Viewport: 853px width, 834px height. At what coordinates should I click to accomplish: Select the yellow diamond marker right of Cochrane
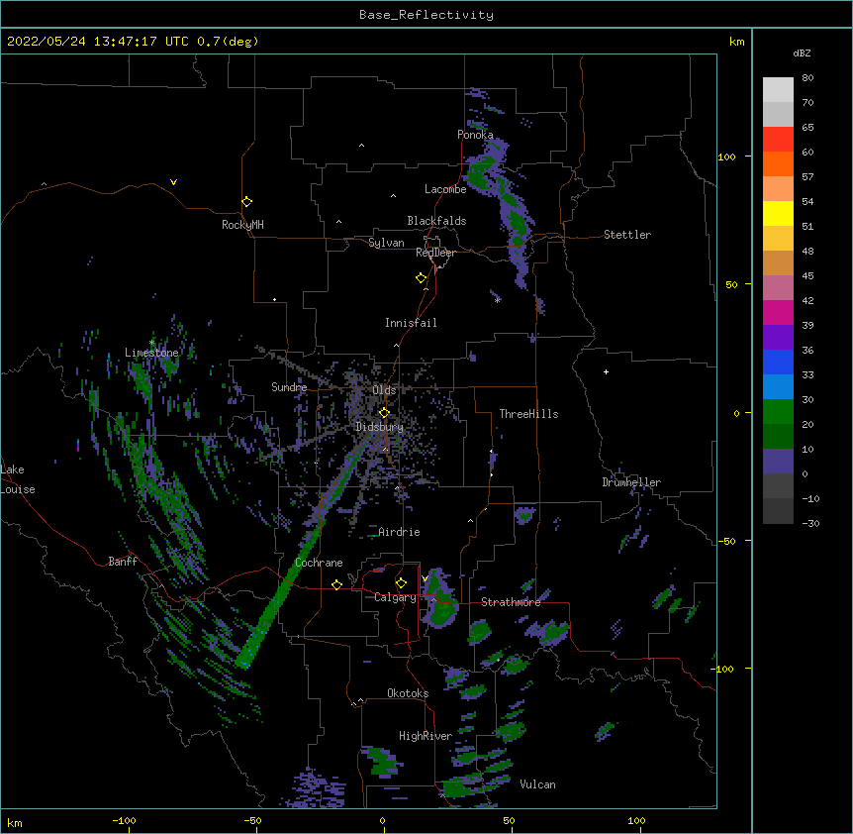click(336, 584)
